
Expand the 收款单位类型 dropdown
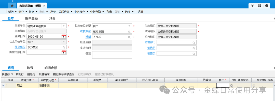pos(129,26)
